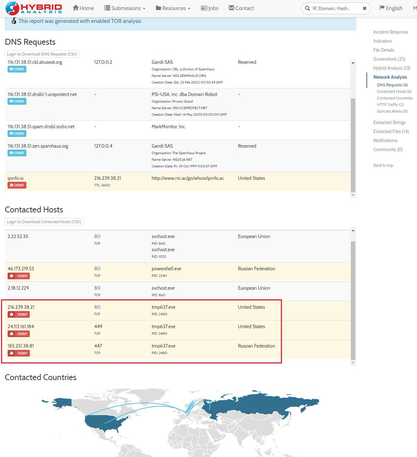Viewport: 417px width, 457px height.
Task: Click port 80 link for 2.18.12.229
Action: tap(97, 288)
